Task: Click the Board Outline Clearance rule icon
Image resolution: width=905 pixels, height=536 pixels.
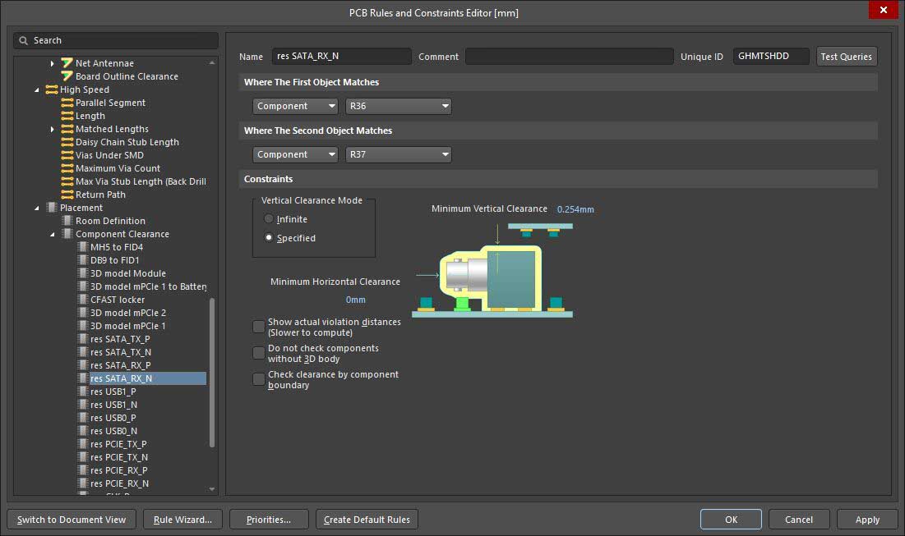Action: point(67,76)
